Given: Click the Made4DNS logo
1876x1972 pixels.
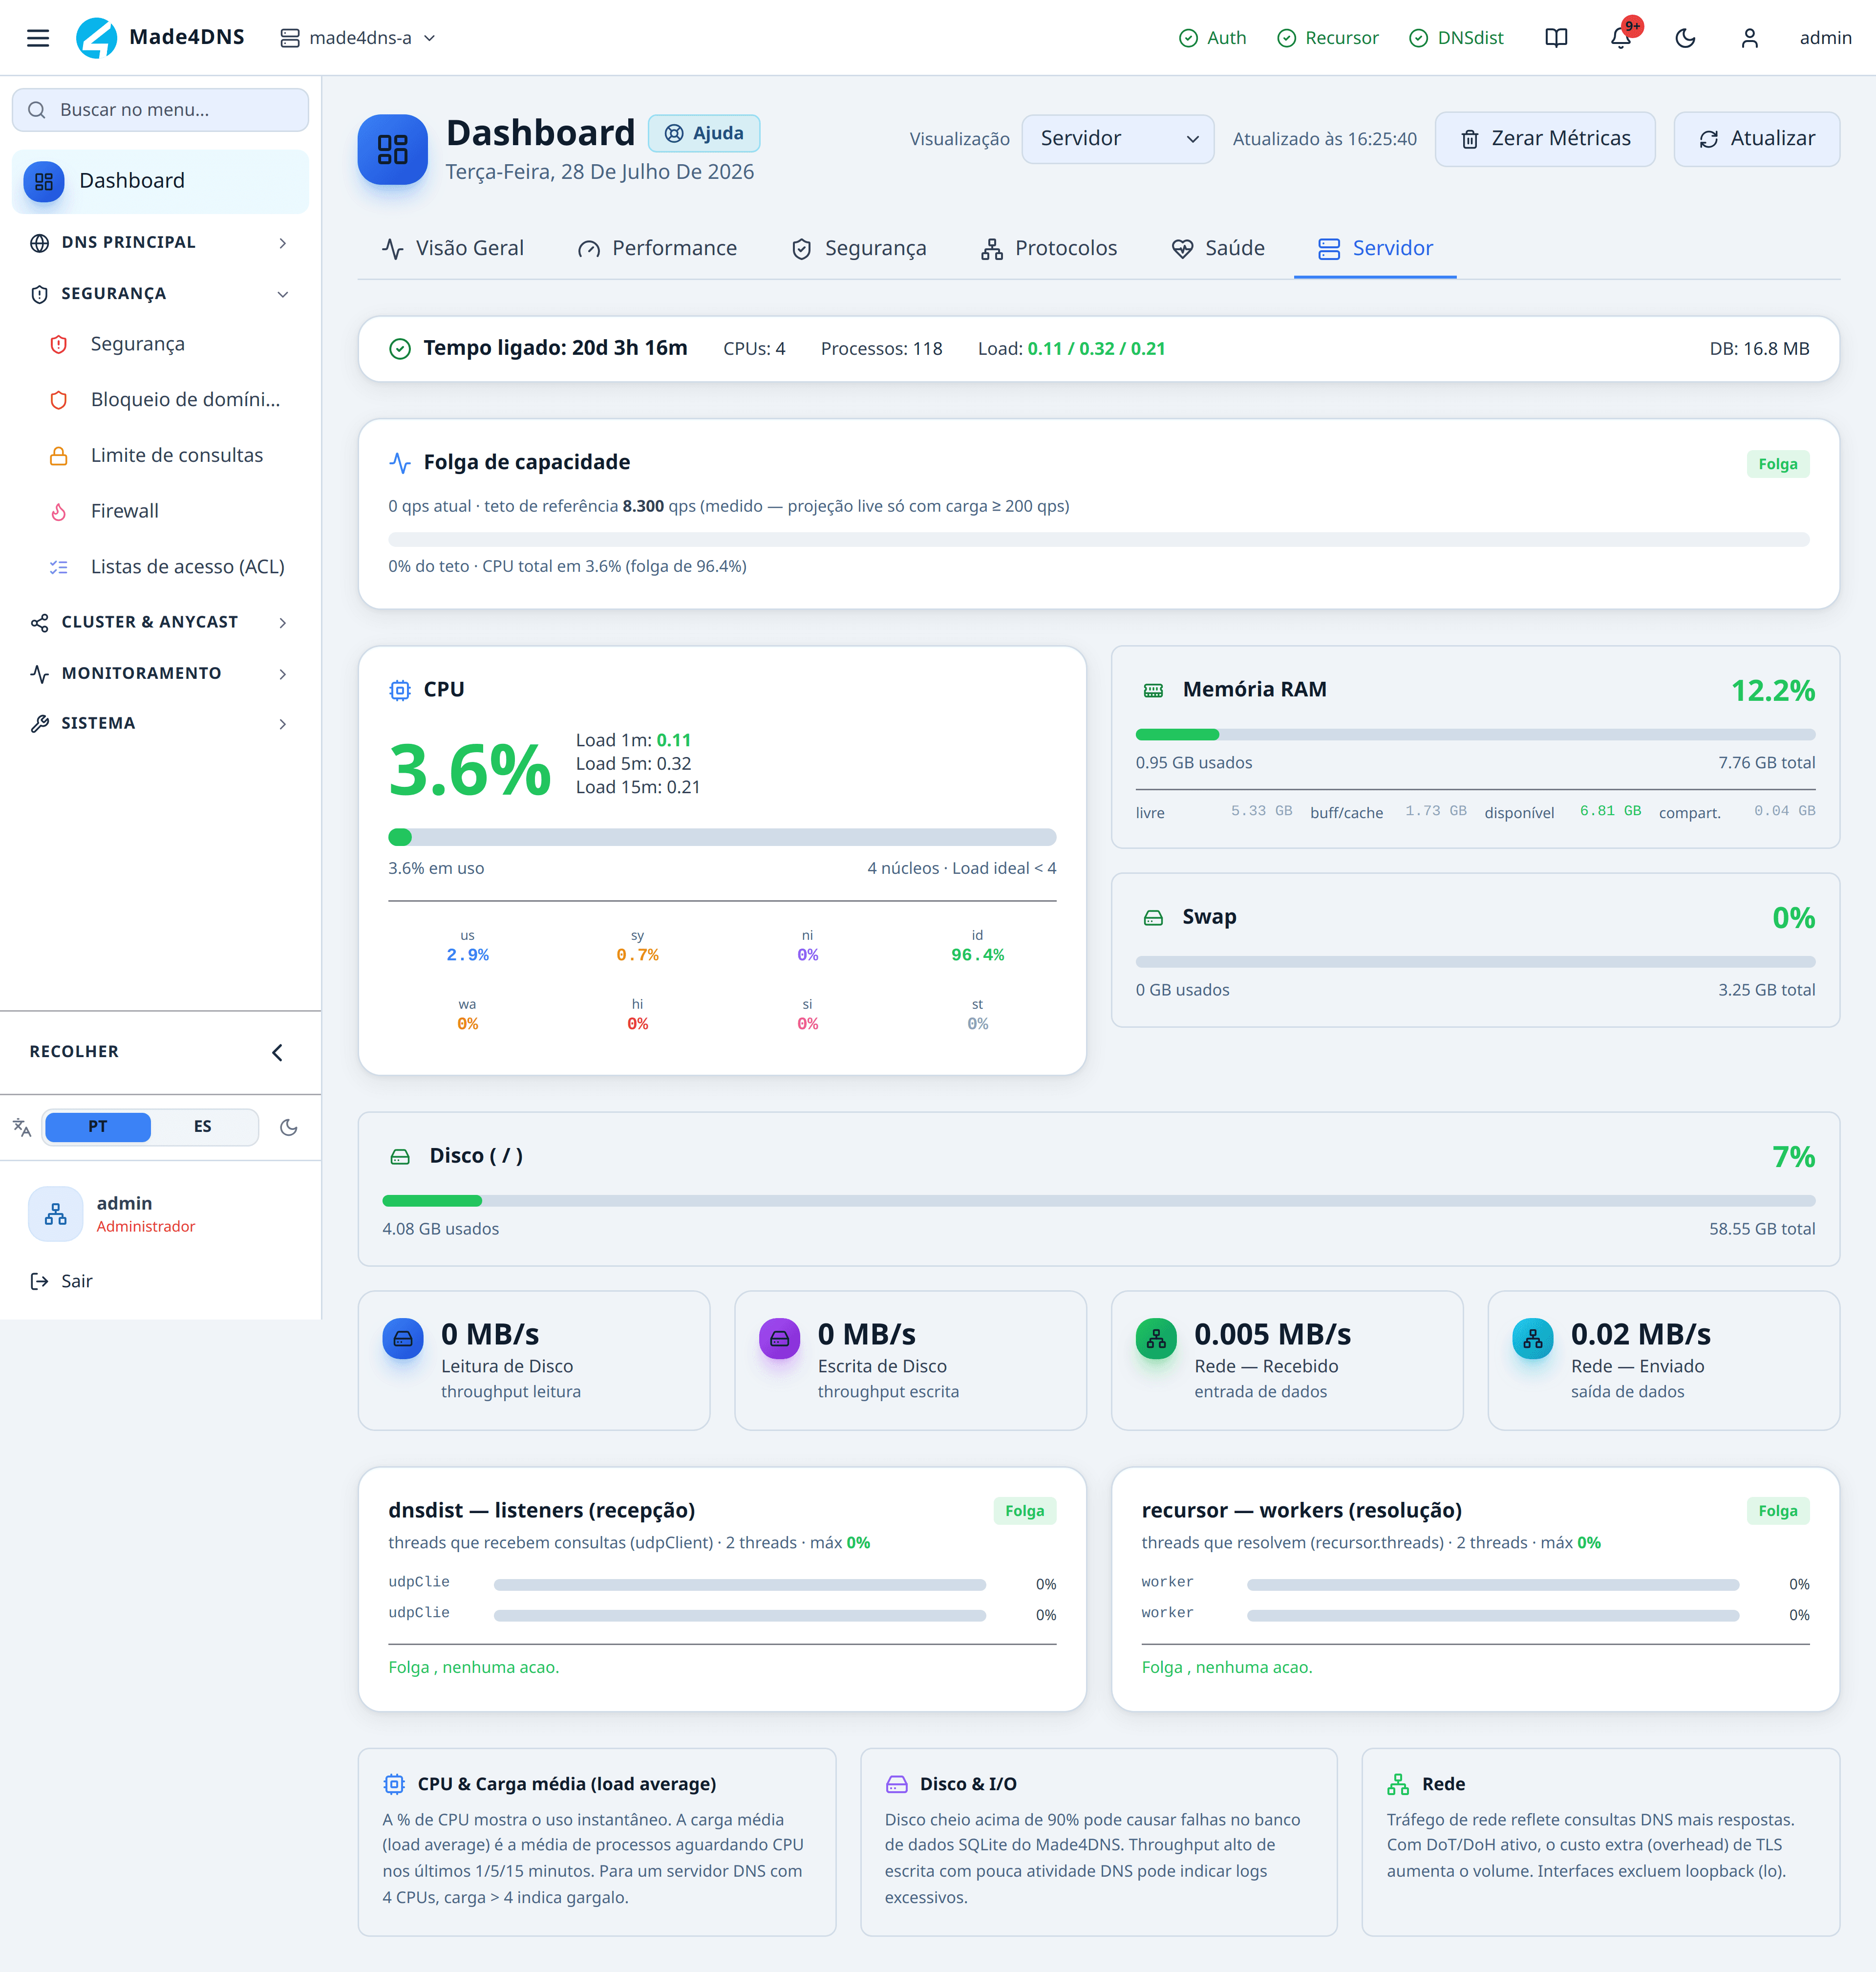Looking at the screenshot, I should [97, 38].
